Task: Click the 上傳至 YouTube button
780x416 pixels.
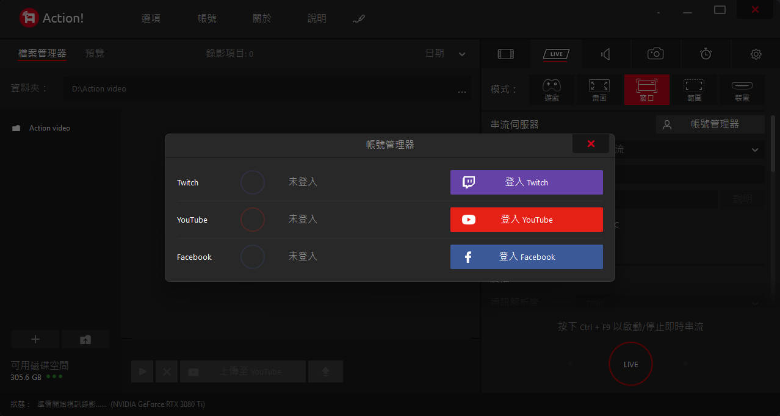Action: pos(242,371)
